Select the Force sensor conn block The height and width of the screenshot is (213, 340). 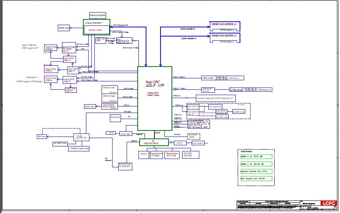[198, 143]
